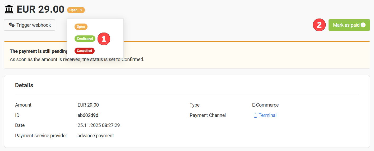The height and width of the screenshot is (151, 374).
Task: Click the payment ID value ab602d9d
Action: click(x=88, y=115)
